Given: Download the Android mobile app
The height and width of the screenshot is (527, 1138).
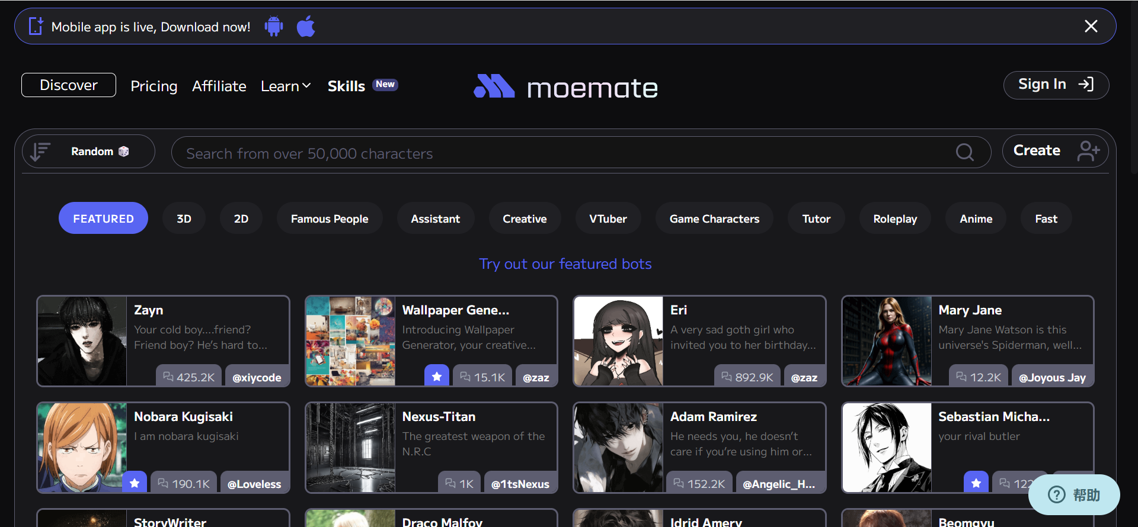Looking at the screenshot, I should click(274, 26).
